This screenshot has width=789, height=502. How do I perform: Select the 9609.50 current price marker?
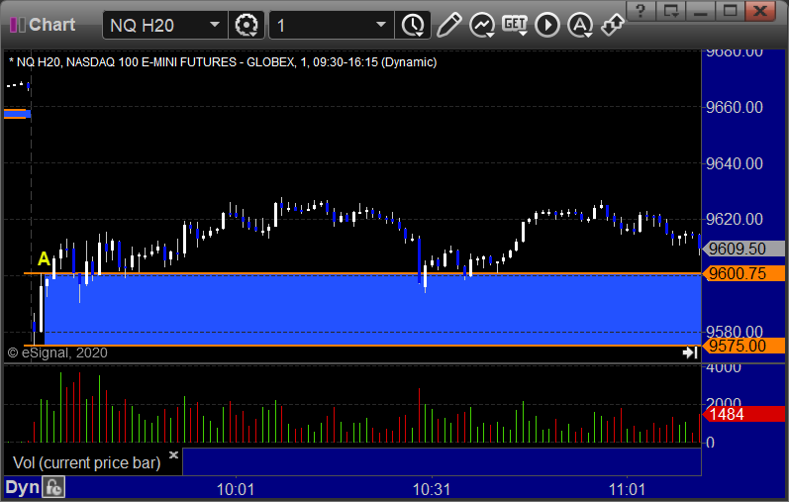(x=743, y=249)
